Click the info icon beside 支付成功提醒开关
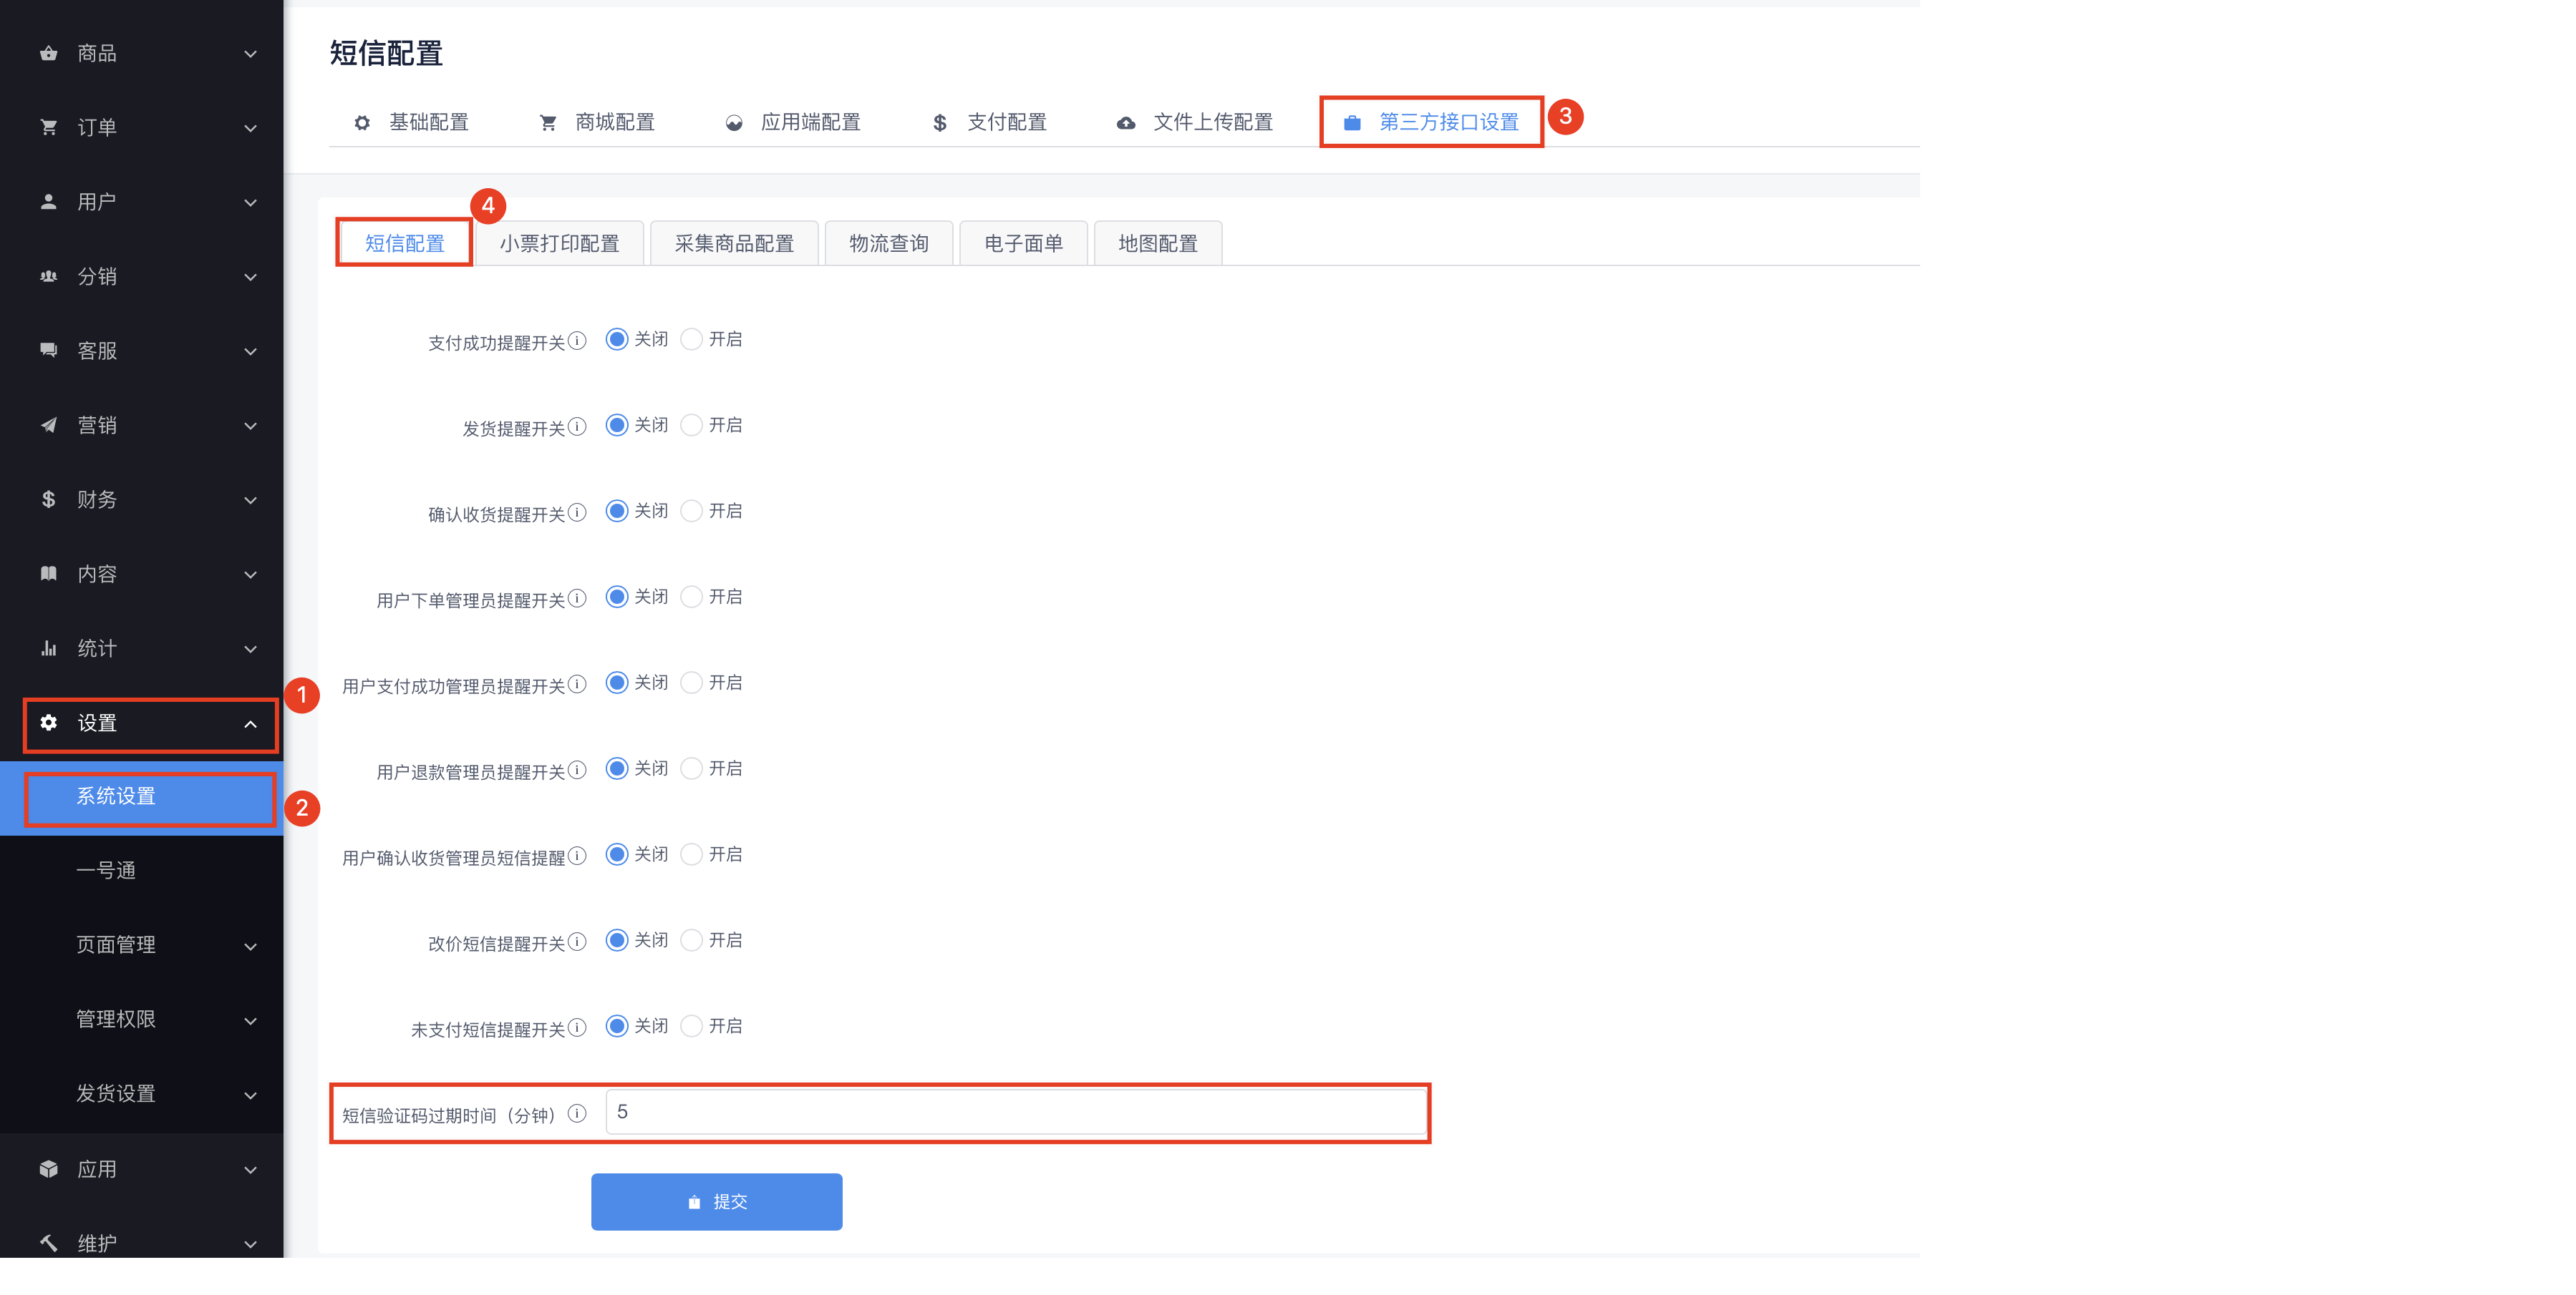The height and width of the screenshot is (1295, 2576). pyautogui.click(x=577, y=341)
